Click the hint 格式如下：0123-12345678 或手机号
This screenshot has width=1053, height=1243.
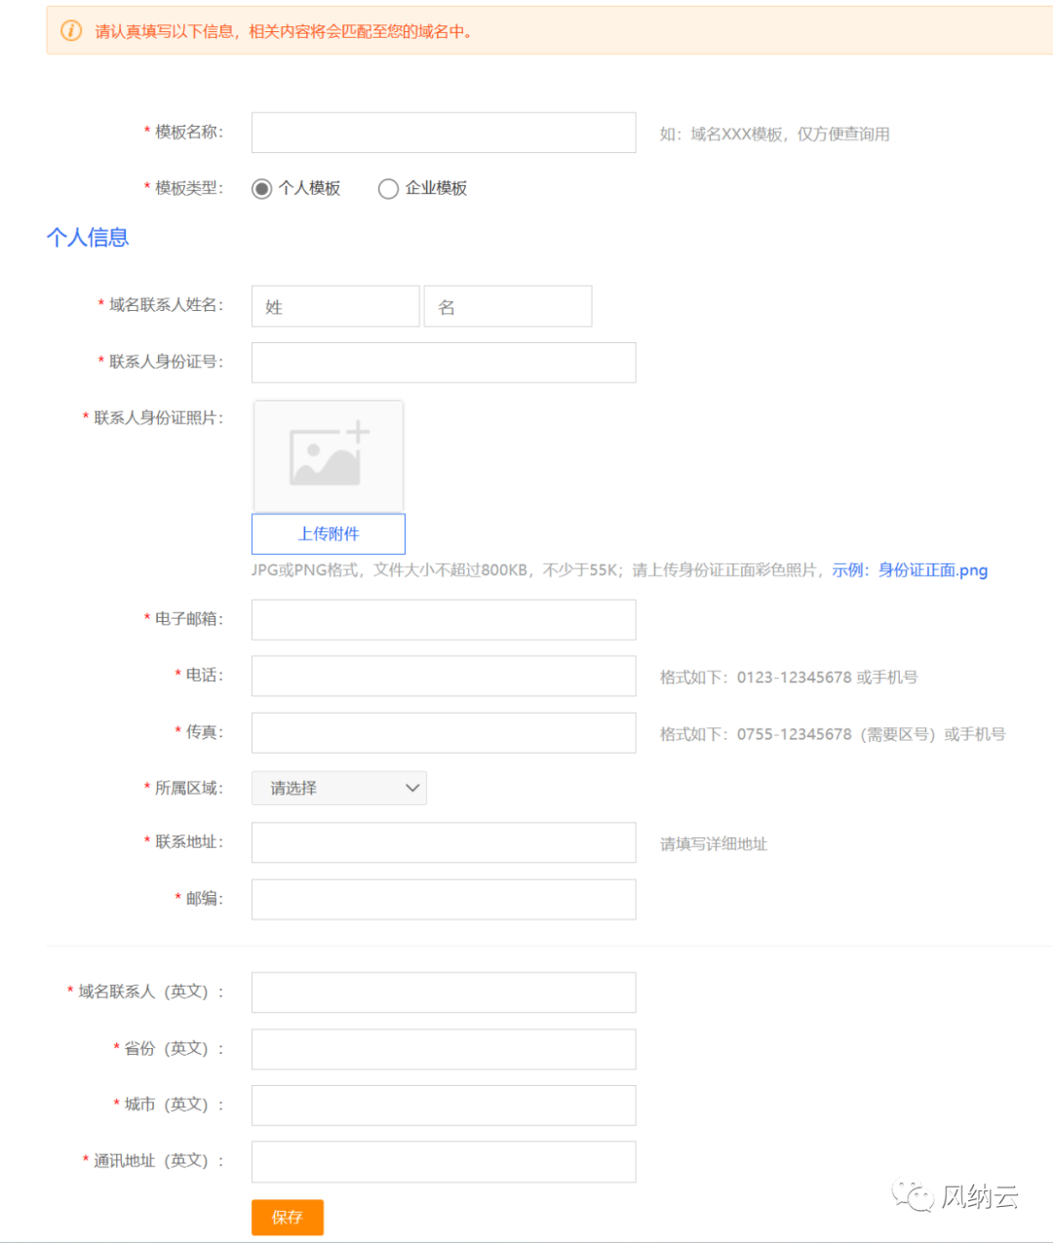[x=789, y=677]
